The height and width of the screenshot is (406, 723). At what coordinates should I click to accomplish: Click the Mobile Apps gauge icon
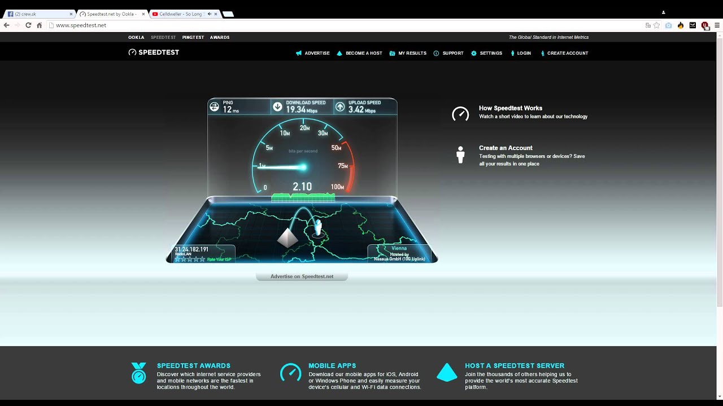point(290,372)
